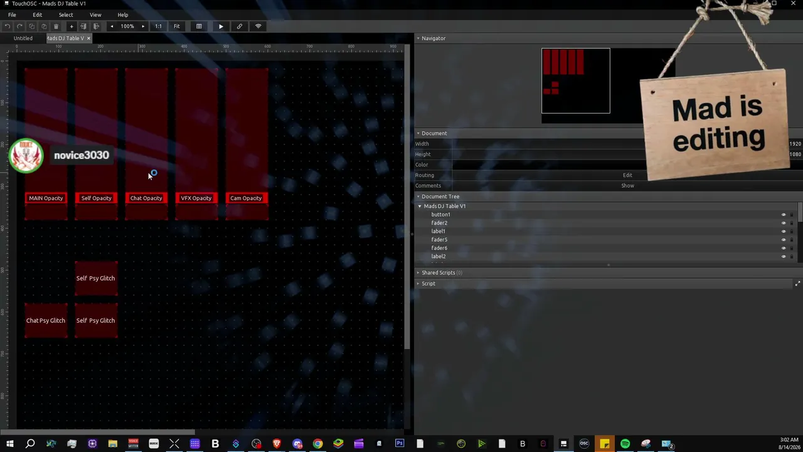Switch to the Untitled tab
The width and height of the screenshot is (803, 452).
[23, 38]
